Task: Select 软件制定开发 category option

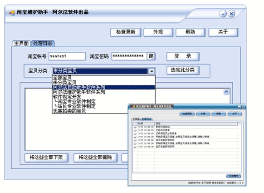Action: point(103,97)
